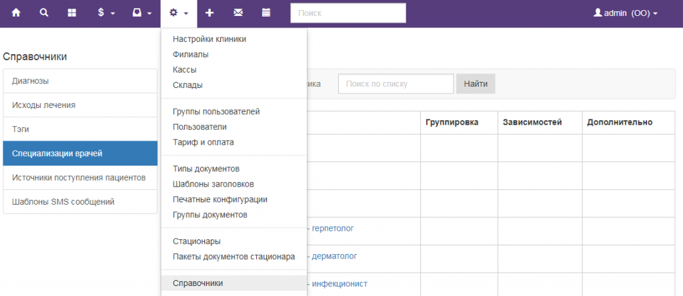Select Настройки клиники menu item
The width and height of the screenshot is (683, 296).
tap(234, 39)
